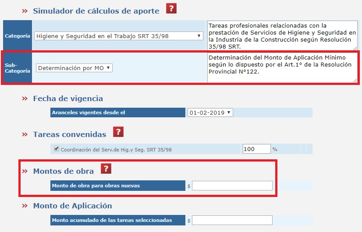
Task: Click resize handle of Sub-Categoría description box
Action: click(x=355, y=80)
